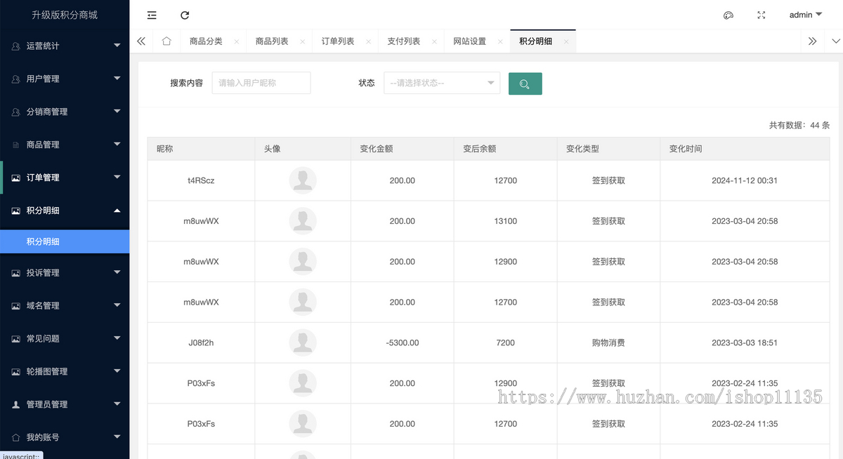Click the 13100 balance cell
The width and height of the screenshot is (843, 459).
[x=506, y=221]
